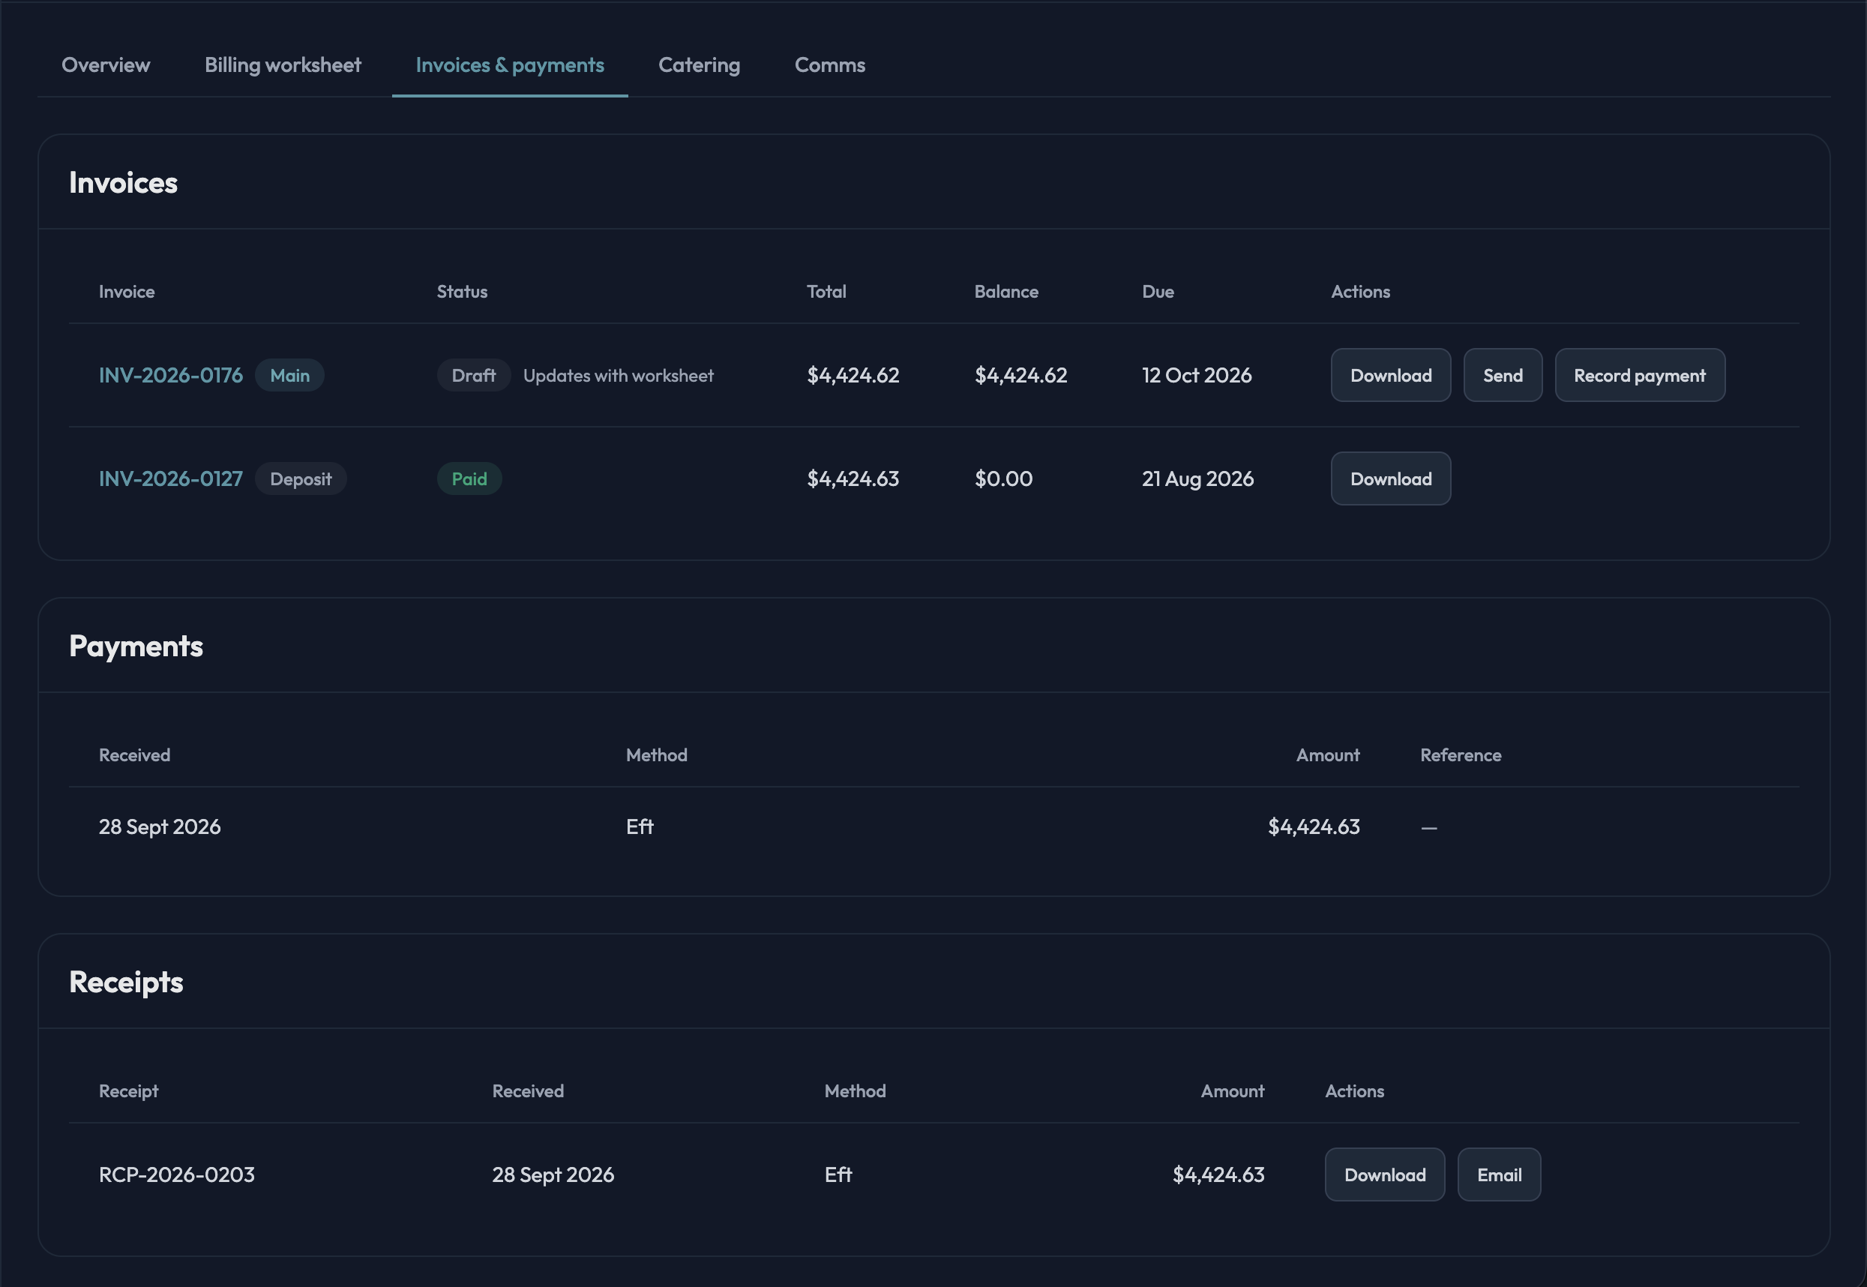Click the $4,424.62 balance for the Main invoice
Screen dimensions: 1867x1287
1020,375
